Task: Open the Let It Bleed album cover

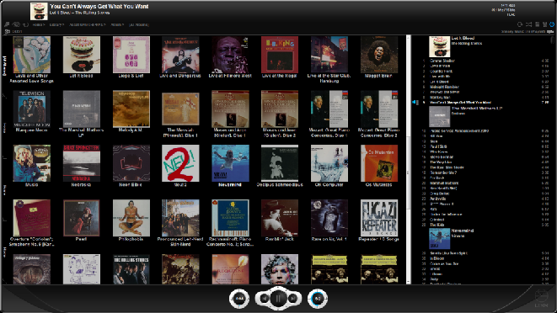Action: tap(82, 55)
